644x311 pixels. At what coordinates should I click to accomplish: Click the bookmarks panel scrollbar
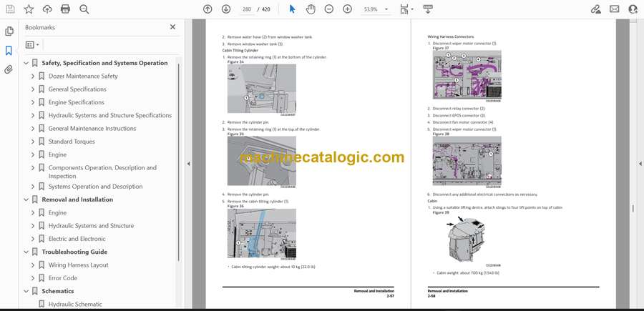click(x=178, y=162)
